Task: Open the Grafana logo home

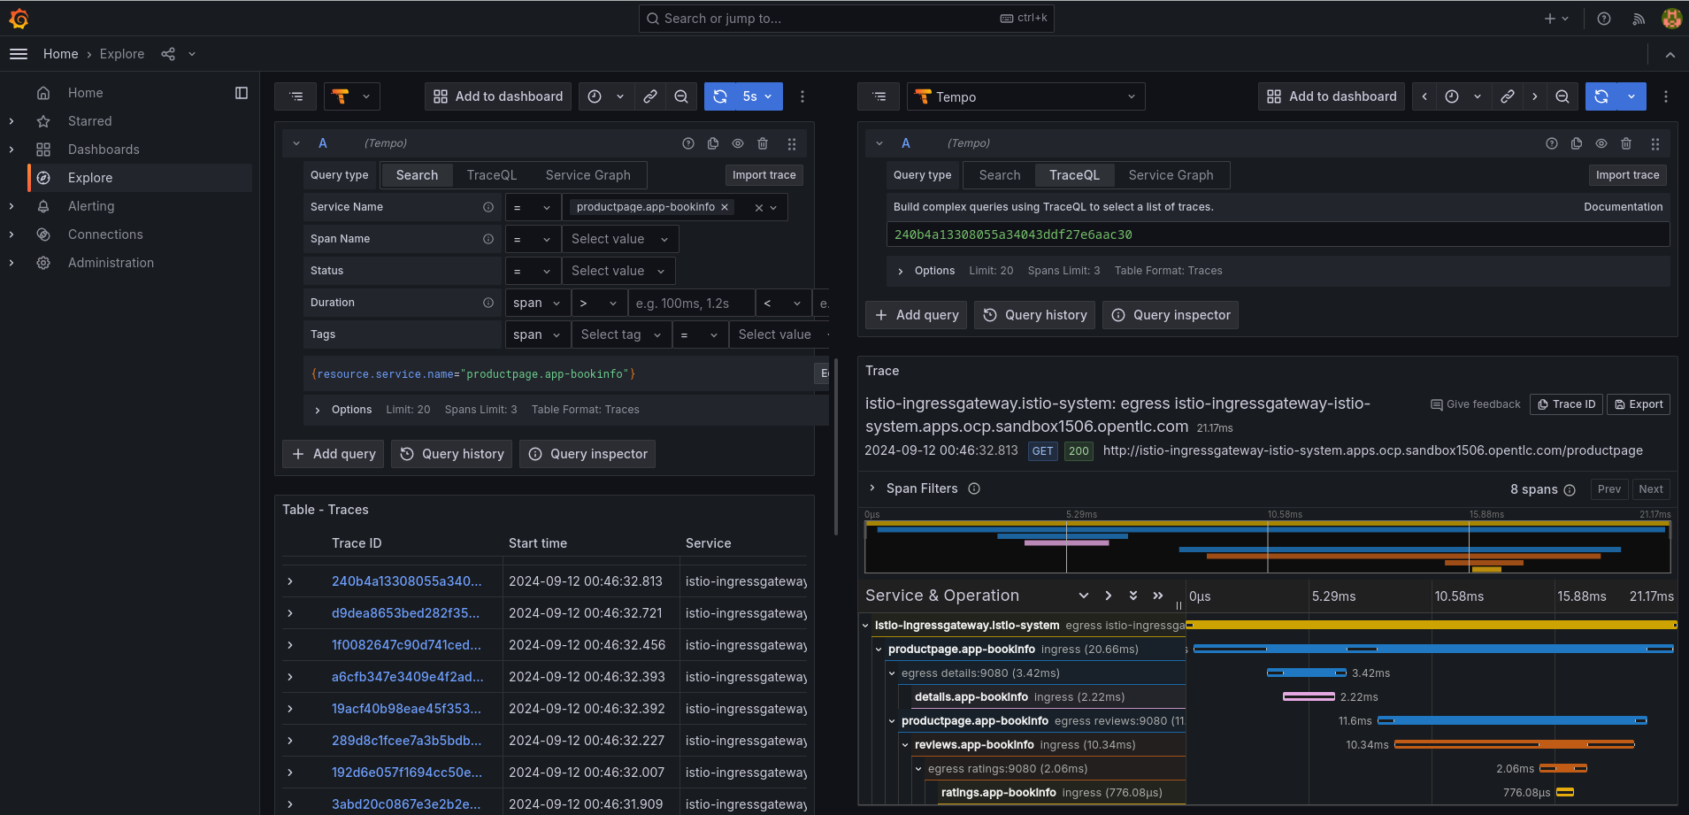Action: tap(19, 19)
